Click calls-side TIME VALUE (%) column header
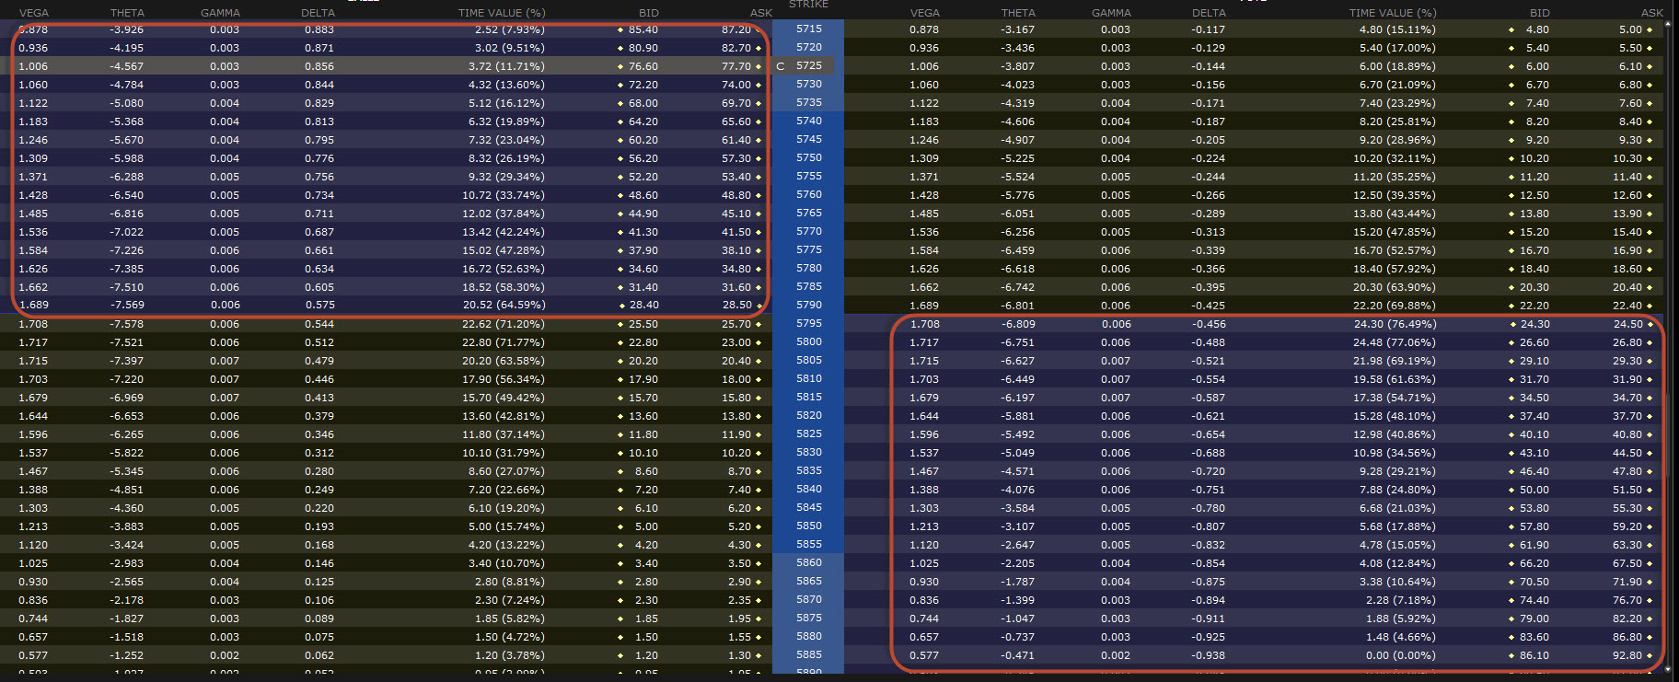The height and width of the screenshot is (682, 1679). point(502,13)
